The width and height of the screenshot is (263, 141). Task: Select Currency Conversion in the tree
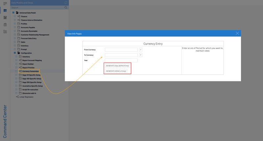point(30,71)
